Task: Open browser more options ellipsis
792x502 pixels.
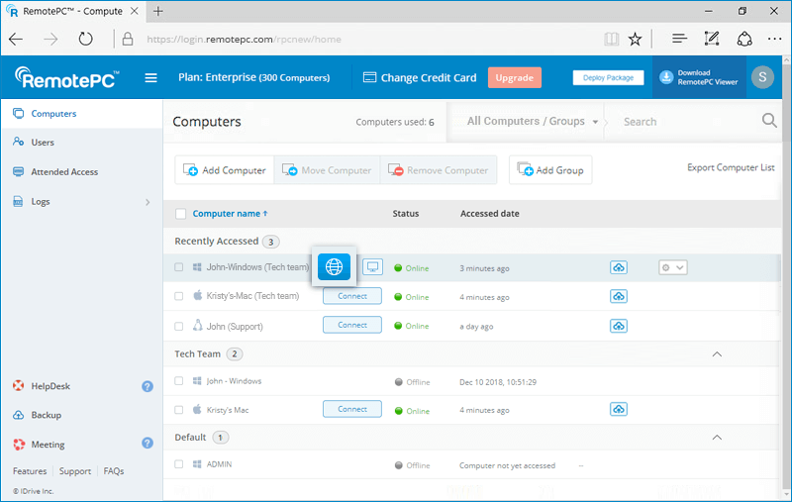Action: coord(774,39)
